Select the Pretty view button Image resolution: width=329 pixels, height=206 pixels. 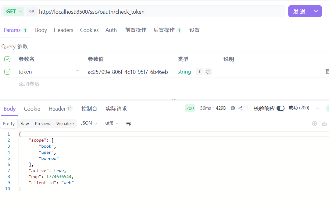(x=9, y=124)
